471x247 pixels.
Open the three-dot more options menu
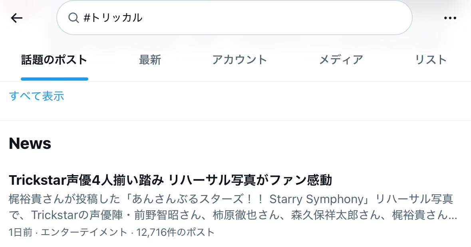[450, 18]
